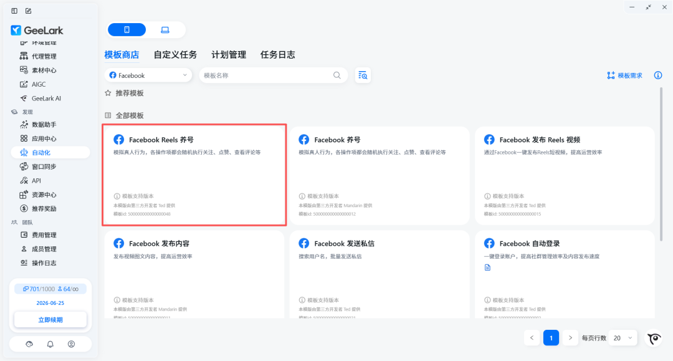Open the Facebook 发送私信 template card
Screen dimensions: 673x361
click(x=379, y=275)
